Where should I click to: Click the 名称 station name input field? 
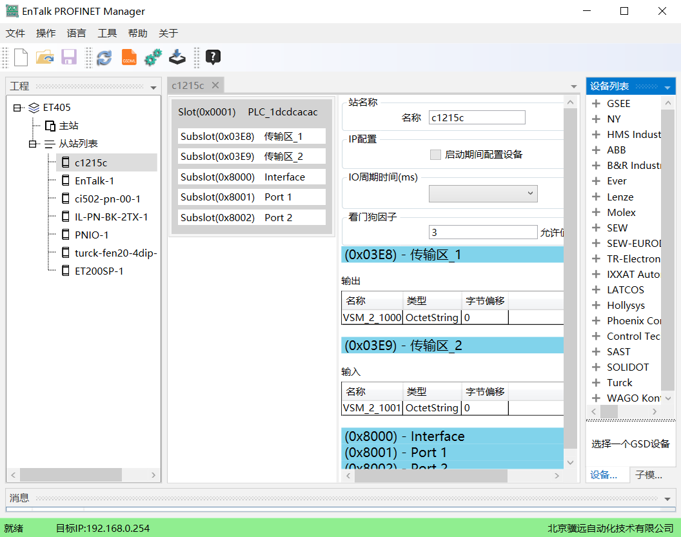(477, 117)
